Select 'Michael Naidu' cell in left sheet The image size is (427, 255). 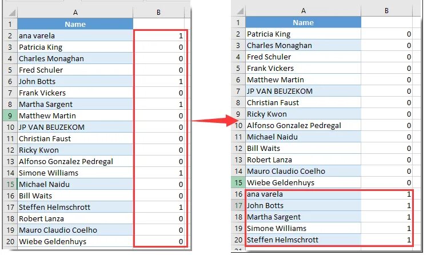[x=75, y=184]
